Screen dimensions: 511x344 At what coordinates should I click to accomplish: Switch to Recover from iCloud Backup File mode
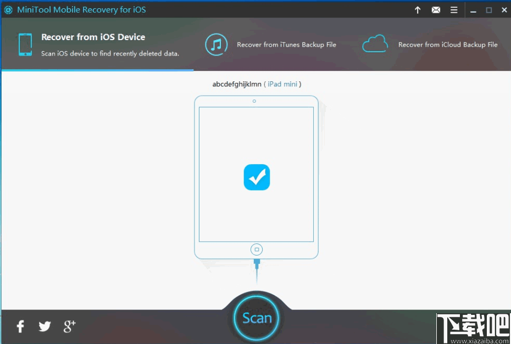tap(448, 45)
